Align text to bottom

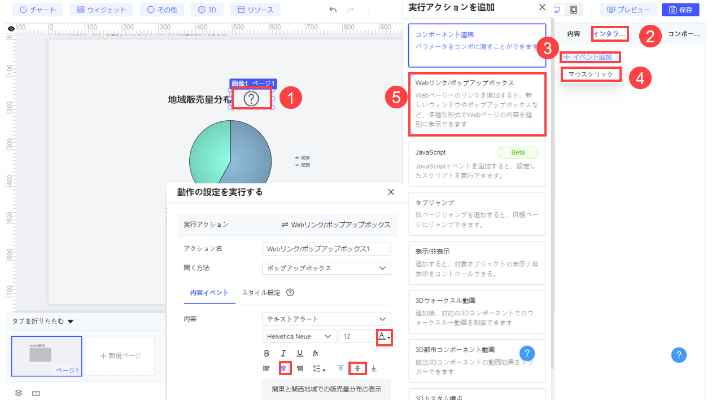374,368
